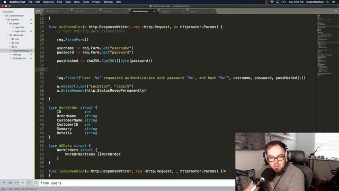The image size is (339, 191).
Task: Click the css folder icon in sidebar
Action: 13,39
